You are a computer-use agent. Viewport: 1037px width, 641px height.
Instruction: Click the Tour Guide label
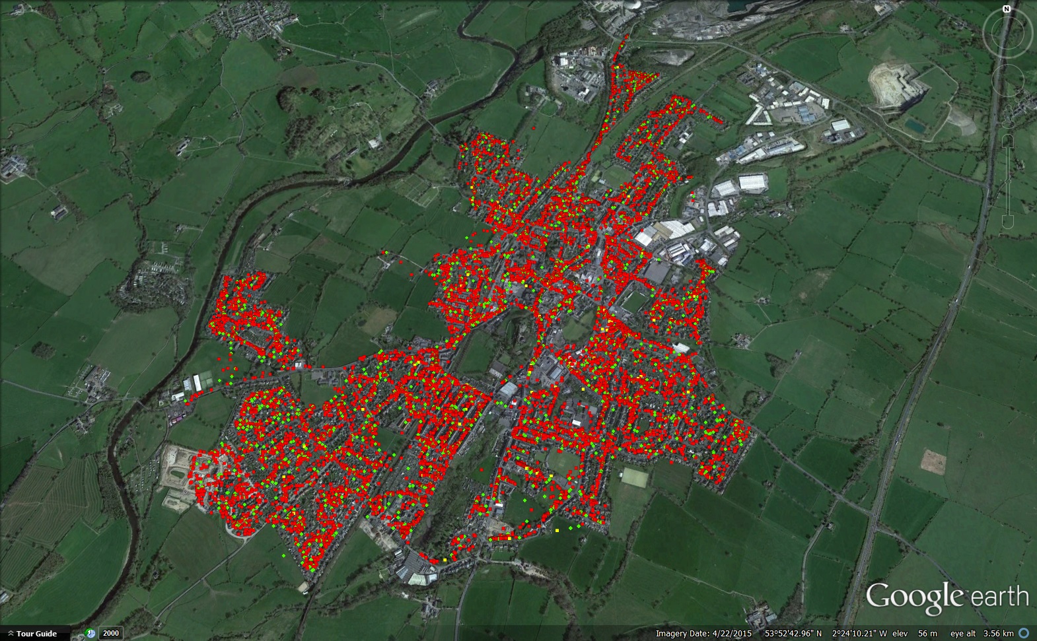point(36,634)
